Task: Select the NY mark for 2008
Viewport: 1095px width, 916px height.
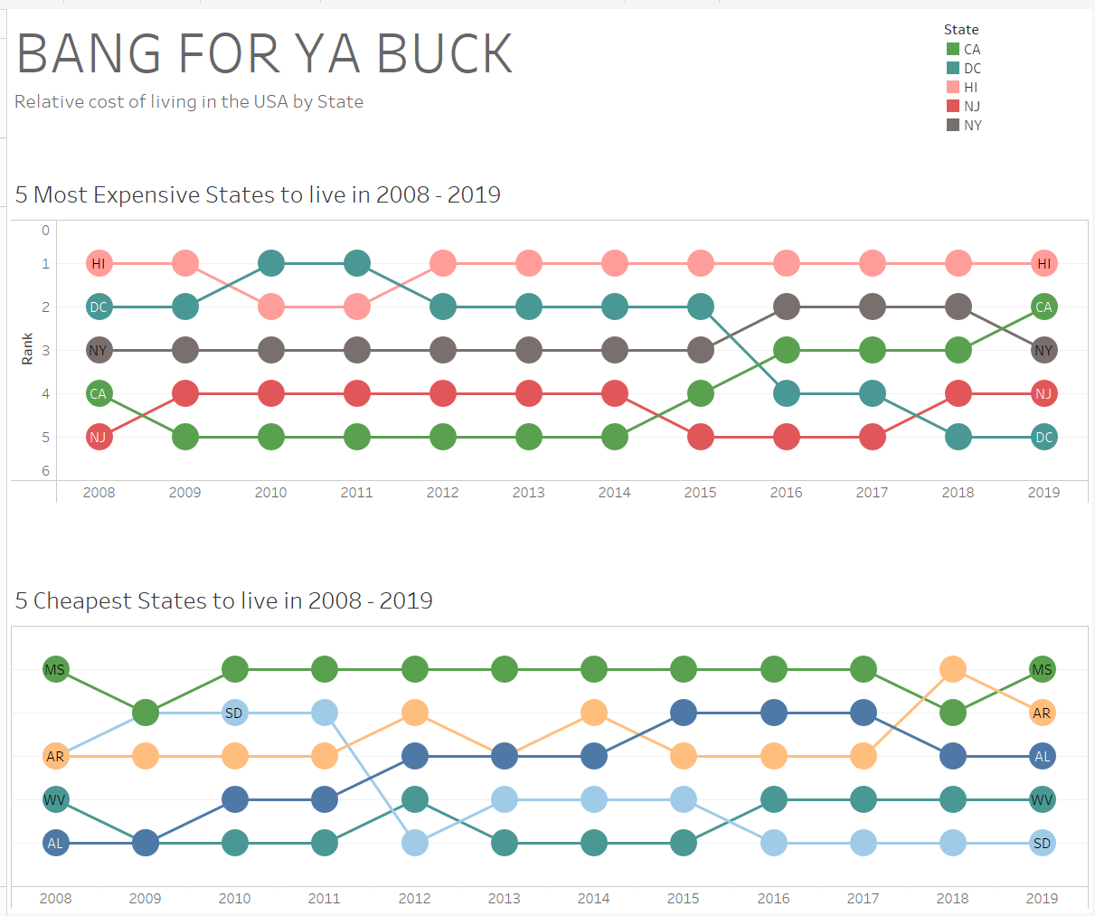Action: coord(99,351)
